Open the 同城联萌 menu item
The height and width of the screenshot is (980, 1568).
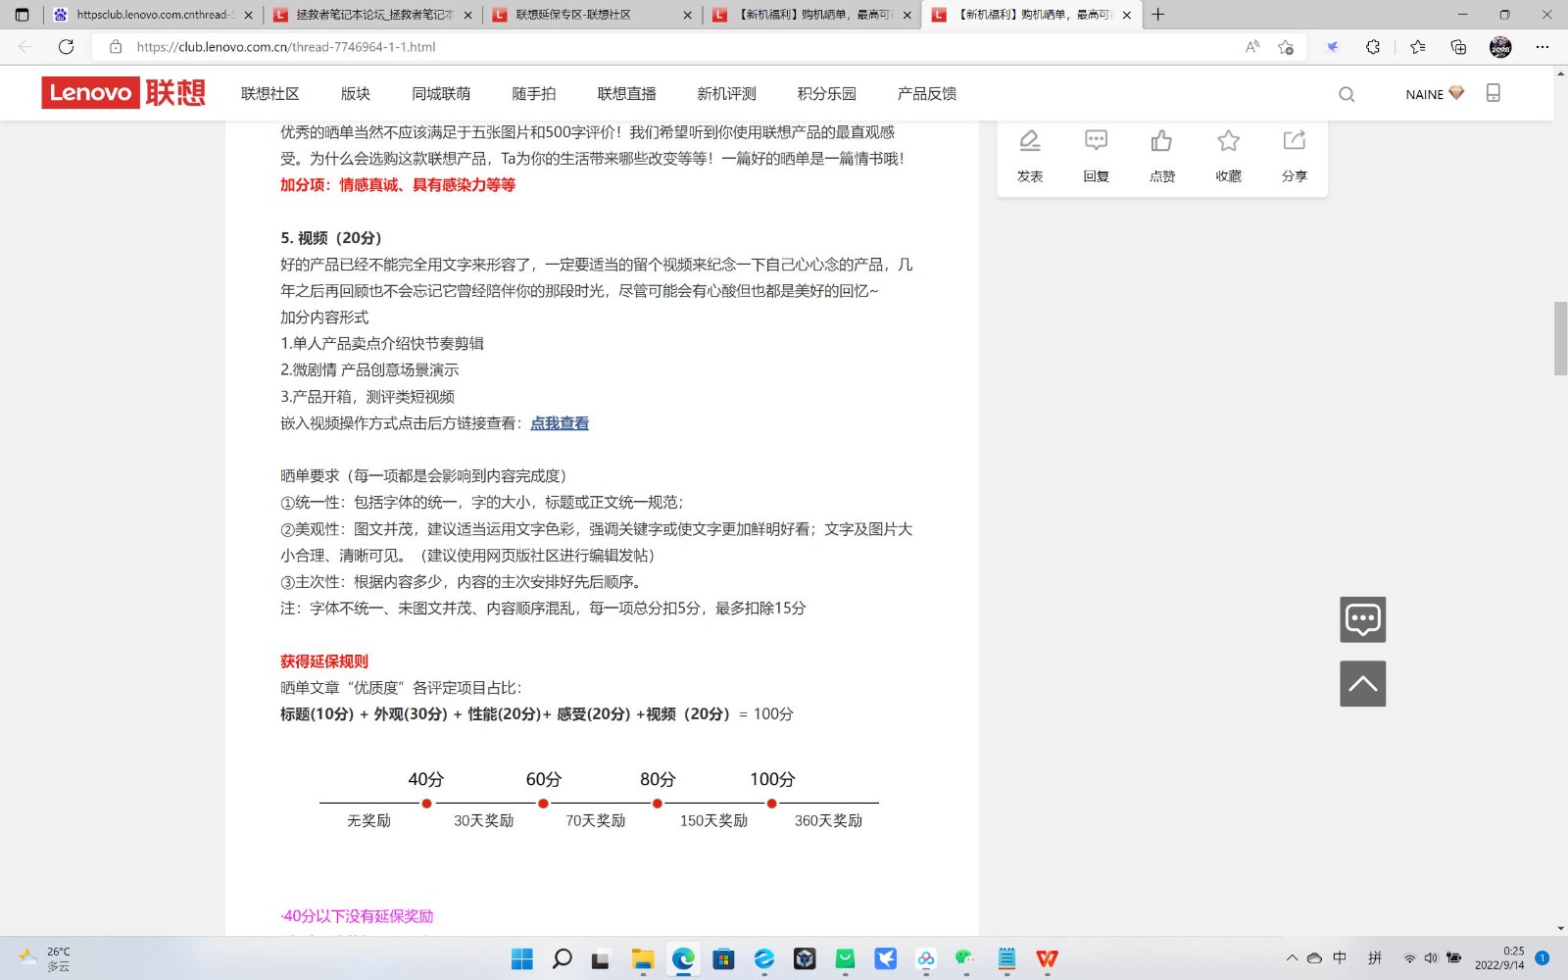[441, 94]
